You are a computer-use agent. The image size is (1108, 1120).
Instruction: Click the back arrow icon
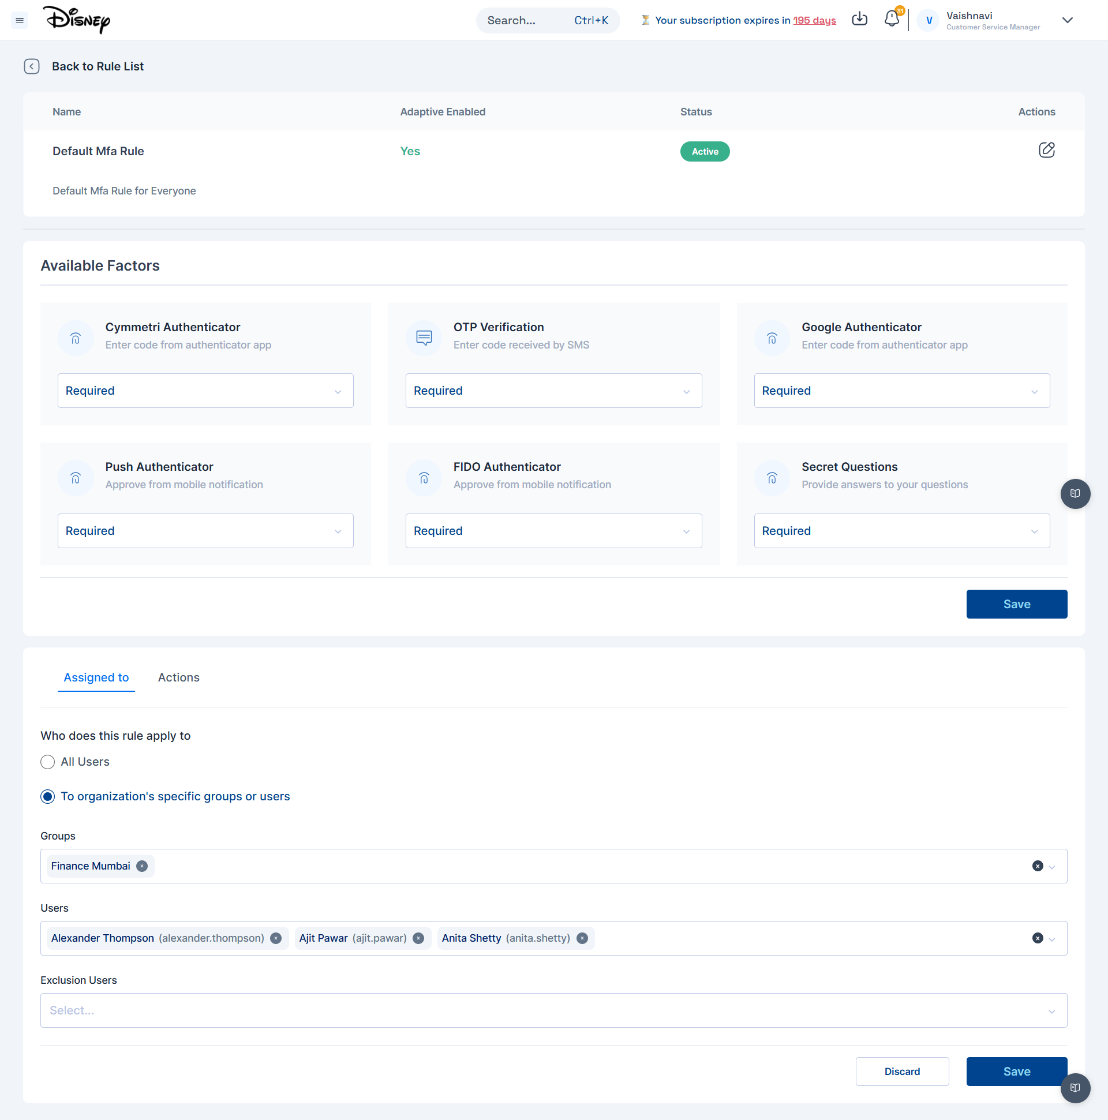(x=32, y=66)
